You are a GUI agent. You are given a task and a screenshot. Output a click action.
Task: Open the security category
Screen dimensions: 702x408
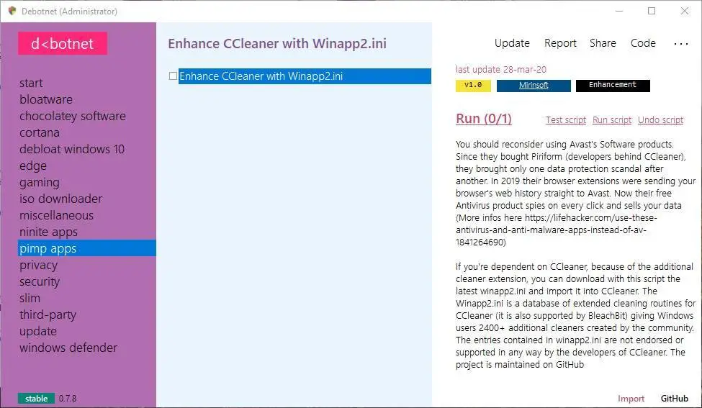click(40, 282)
